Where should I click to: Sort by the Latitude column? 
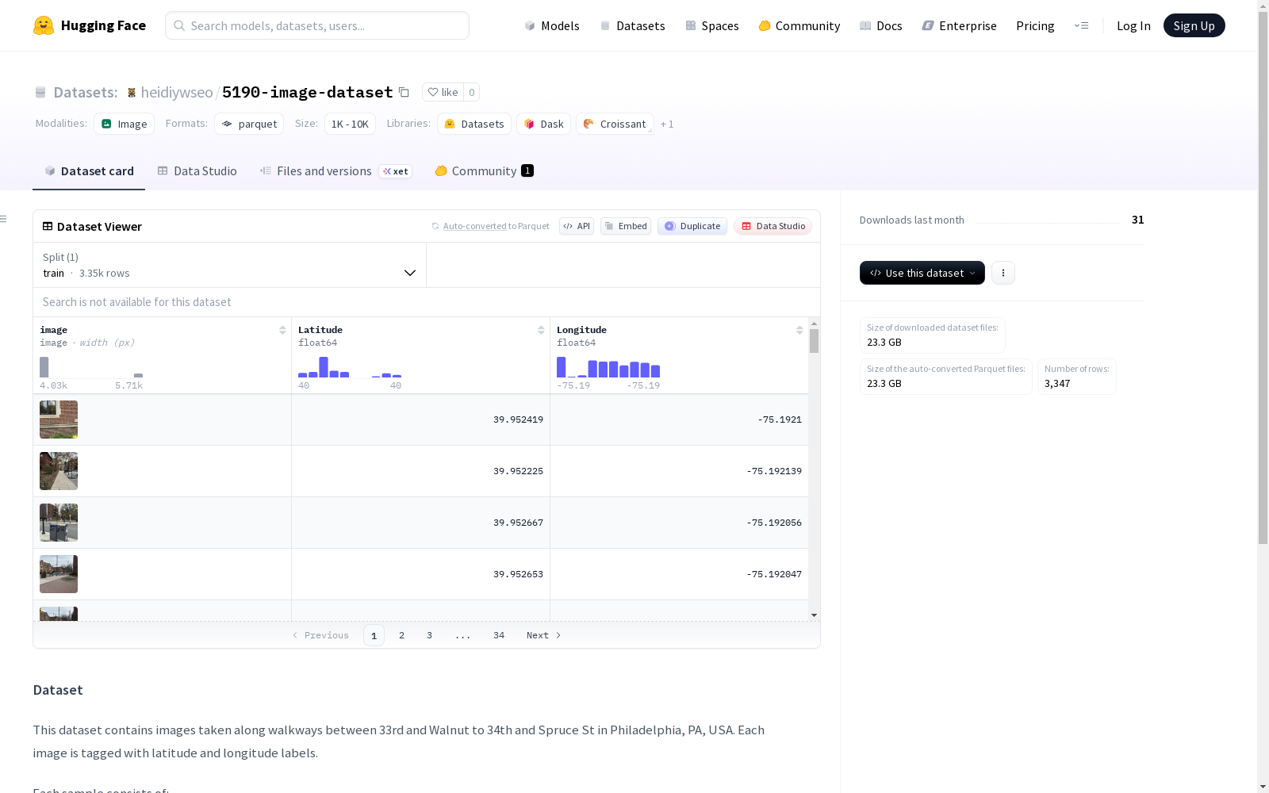pos(541,330)
